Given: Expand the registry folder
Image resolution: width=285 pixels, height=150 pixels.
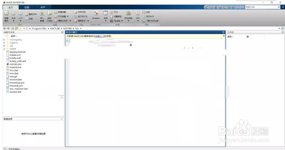Looking at the screenshot, I should tap(4, 43).
